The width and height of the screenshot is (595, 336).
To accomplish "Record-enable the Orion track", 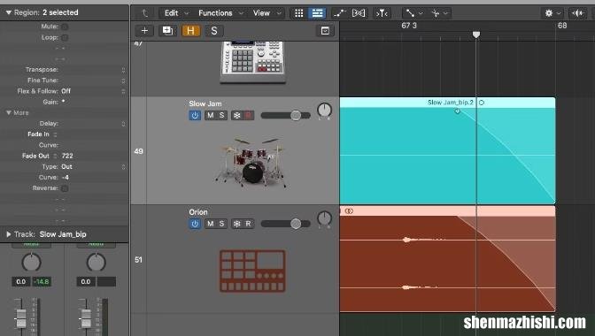I will [x=248, y=224].
